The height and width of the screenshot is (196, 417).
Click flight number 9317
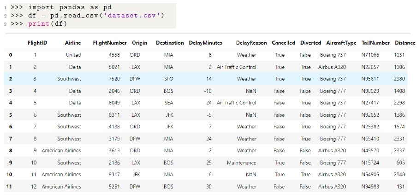pos(114,174)
